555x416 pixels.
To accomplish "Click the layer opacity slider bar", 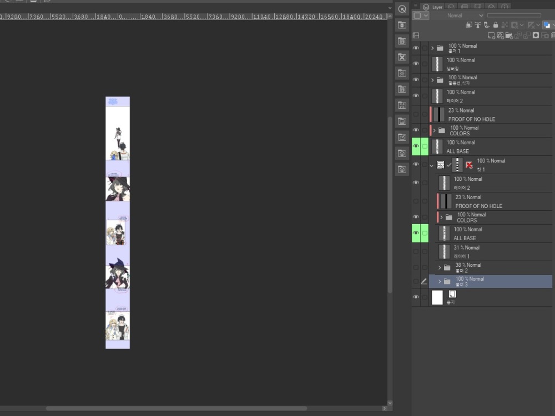I will (514, 16).
